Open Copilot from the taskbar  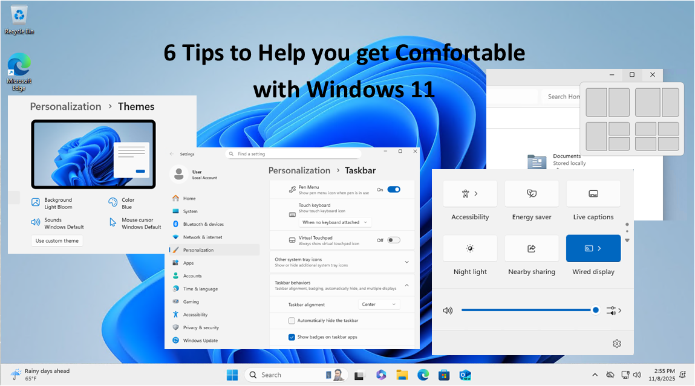click(x=381, y=375)
